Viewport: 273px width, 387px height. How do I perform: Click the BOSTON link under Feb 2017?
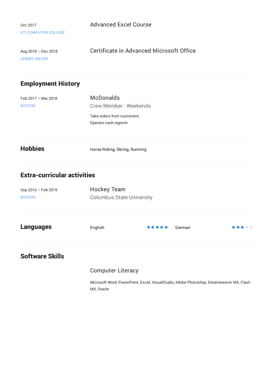(x=28, y=106)
